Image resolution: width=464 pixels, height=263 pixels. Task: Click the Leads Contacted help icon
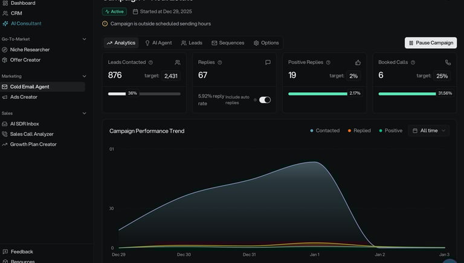(x=151, y=63)
